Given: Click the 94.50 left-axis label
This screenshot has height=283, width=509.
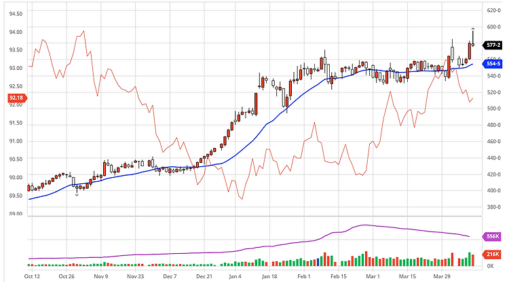Looking at the screenshot, I should (16, 14).
